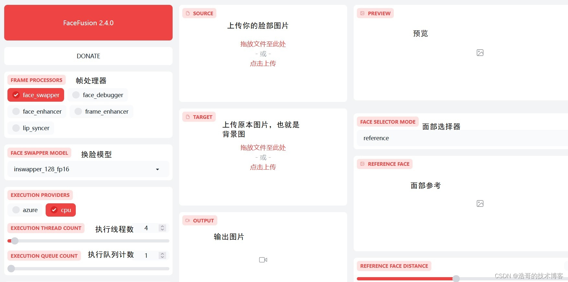Click the image placeholder icon in Preview panel
Image resolution: width=568 pixels, height=282 pixels.
click(x=480, y=52)
